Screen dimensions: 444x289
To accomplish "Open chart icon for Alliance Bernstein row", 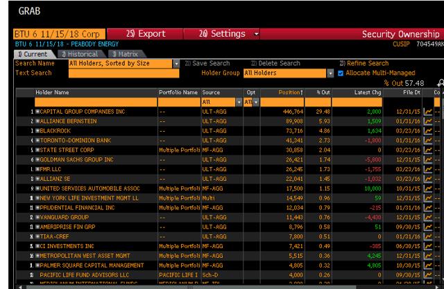I will (428, 121).
